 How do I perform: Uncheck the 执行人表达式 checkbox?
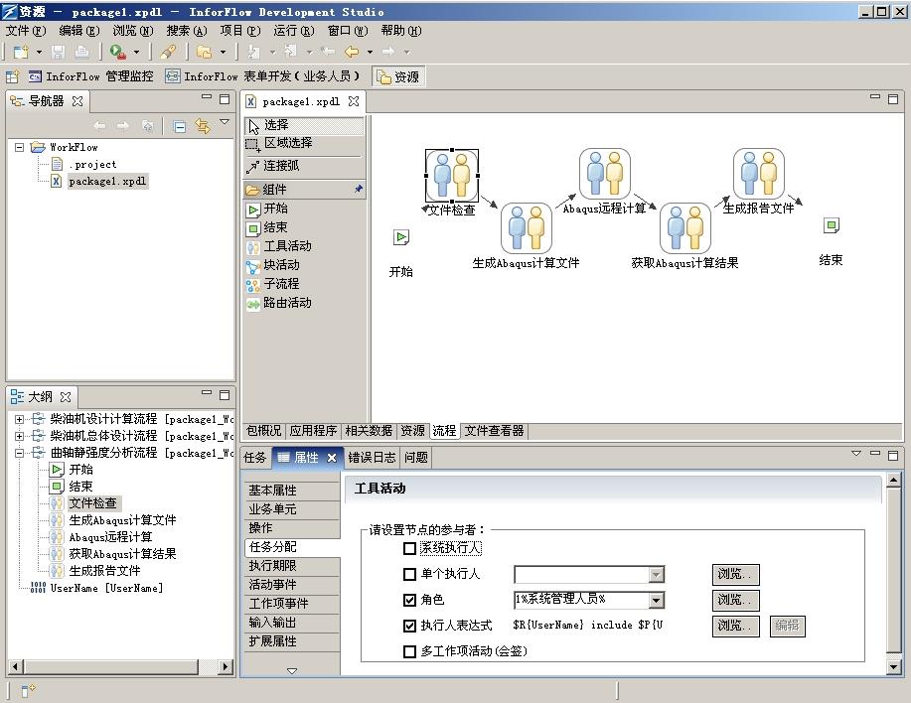tap(409, 626)
